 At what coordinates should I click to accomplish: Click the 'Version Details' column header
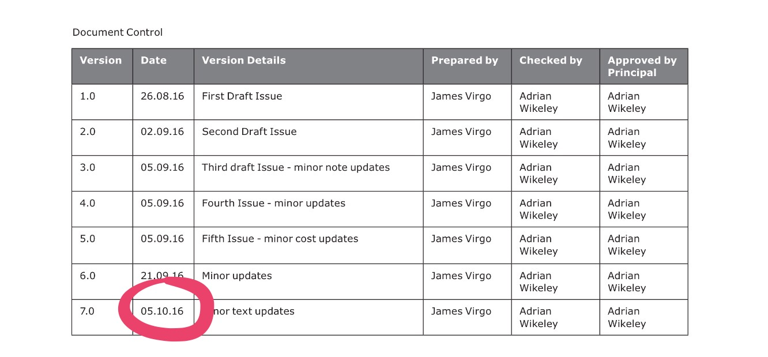243,61
